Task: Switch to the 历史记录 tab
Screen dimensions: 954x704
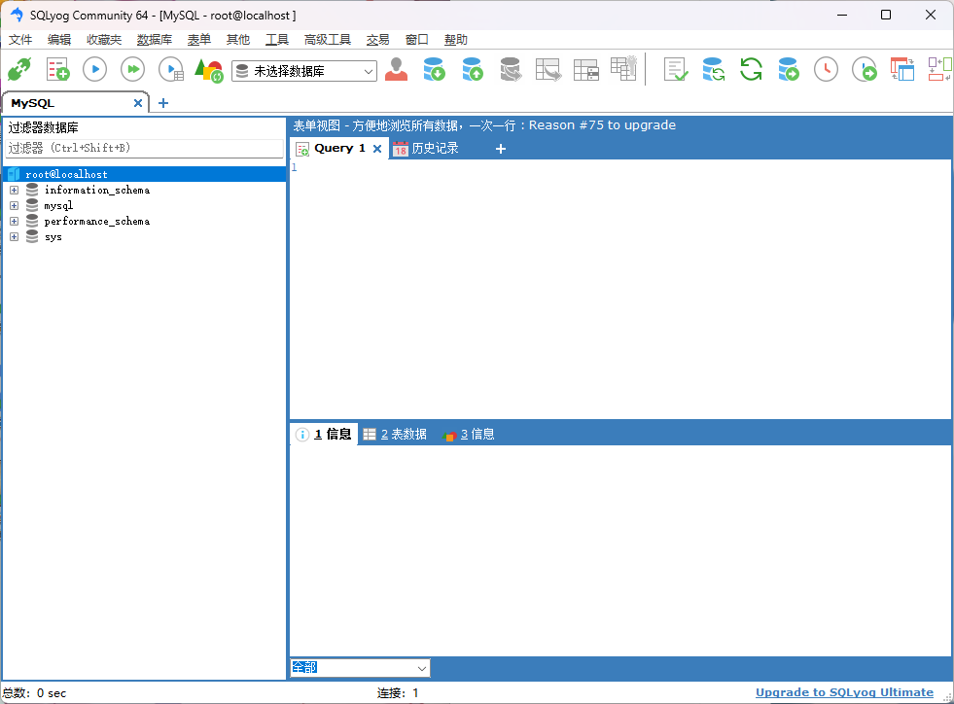Action: (x=426, y=149)
